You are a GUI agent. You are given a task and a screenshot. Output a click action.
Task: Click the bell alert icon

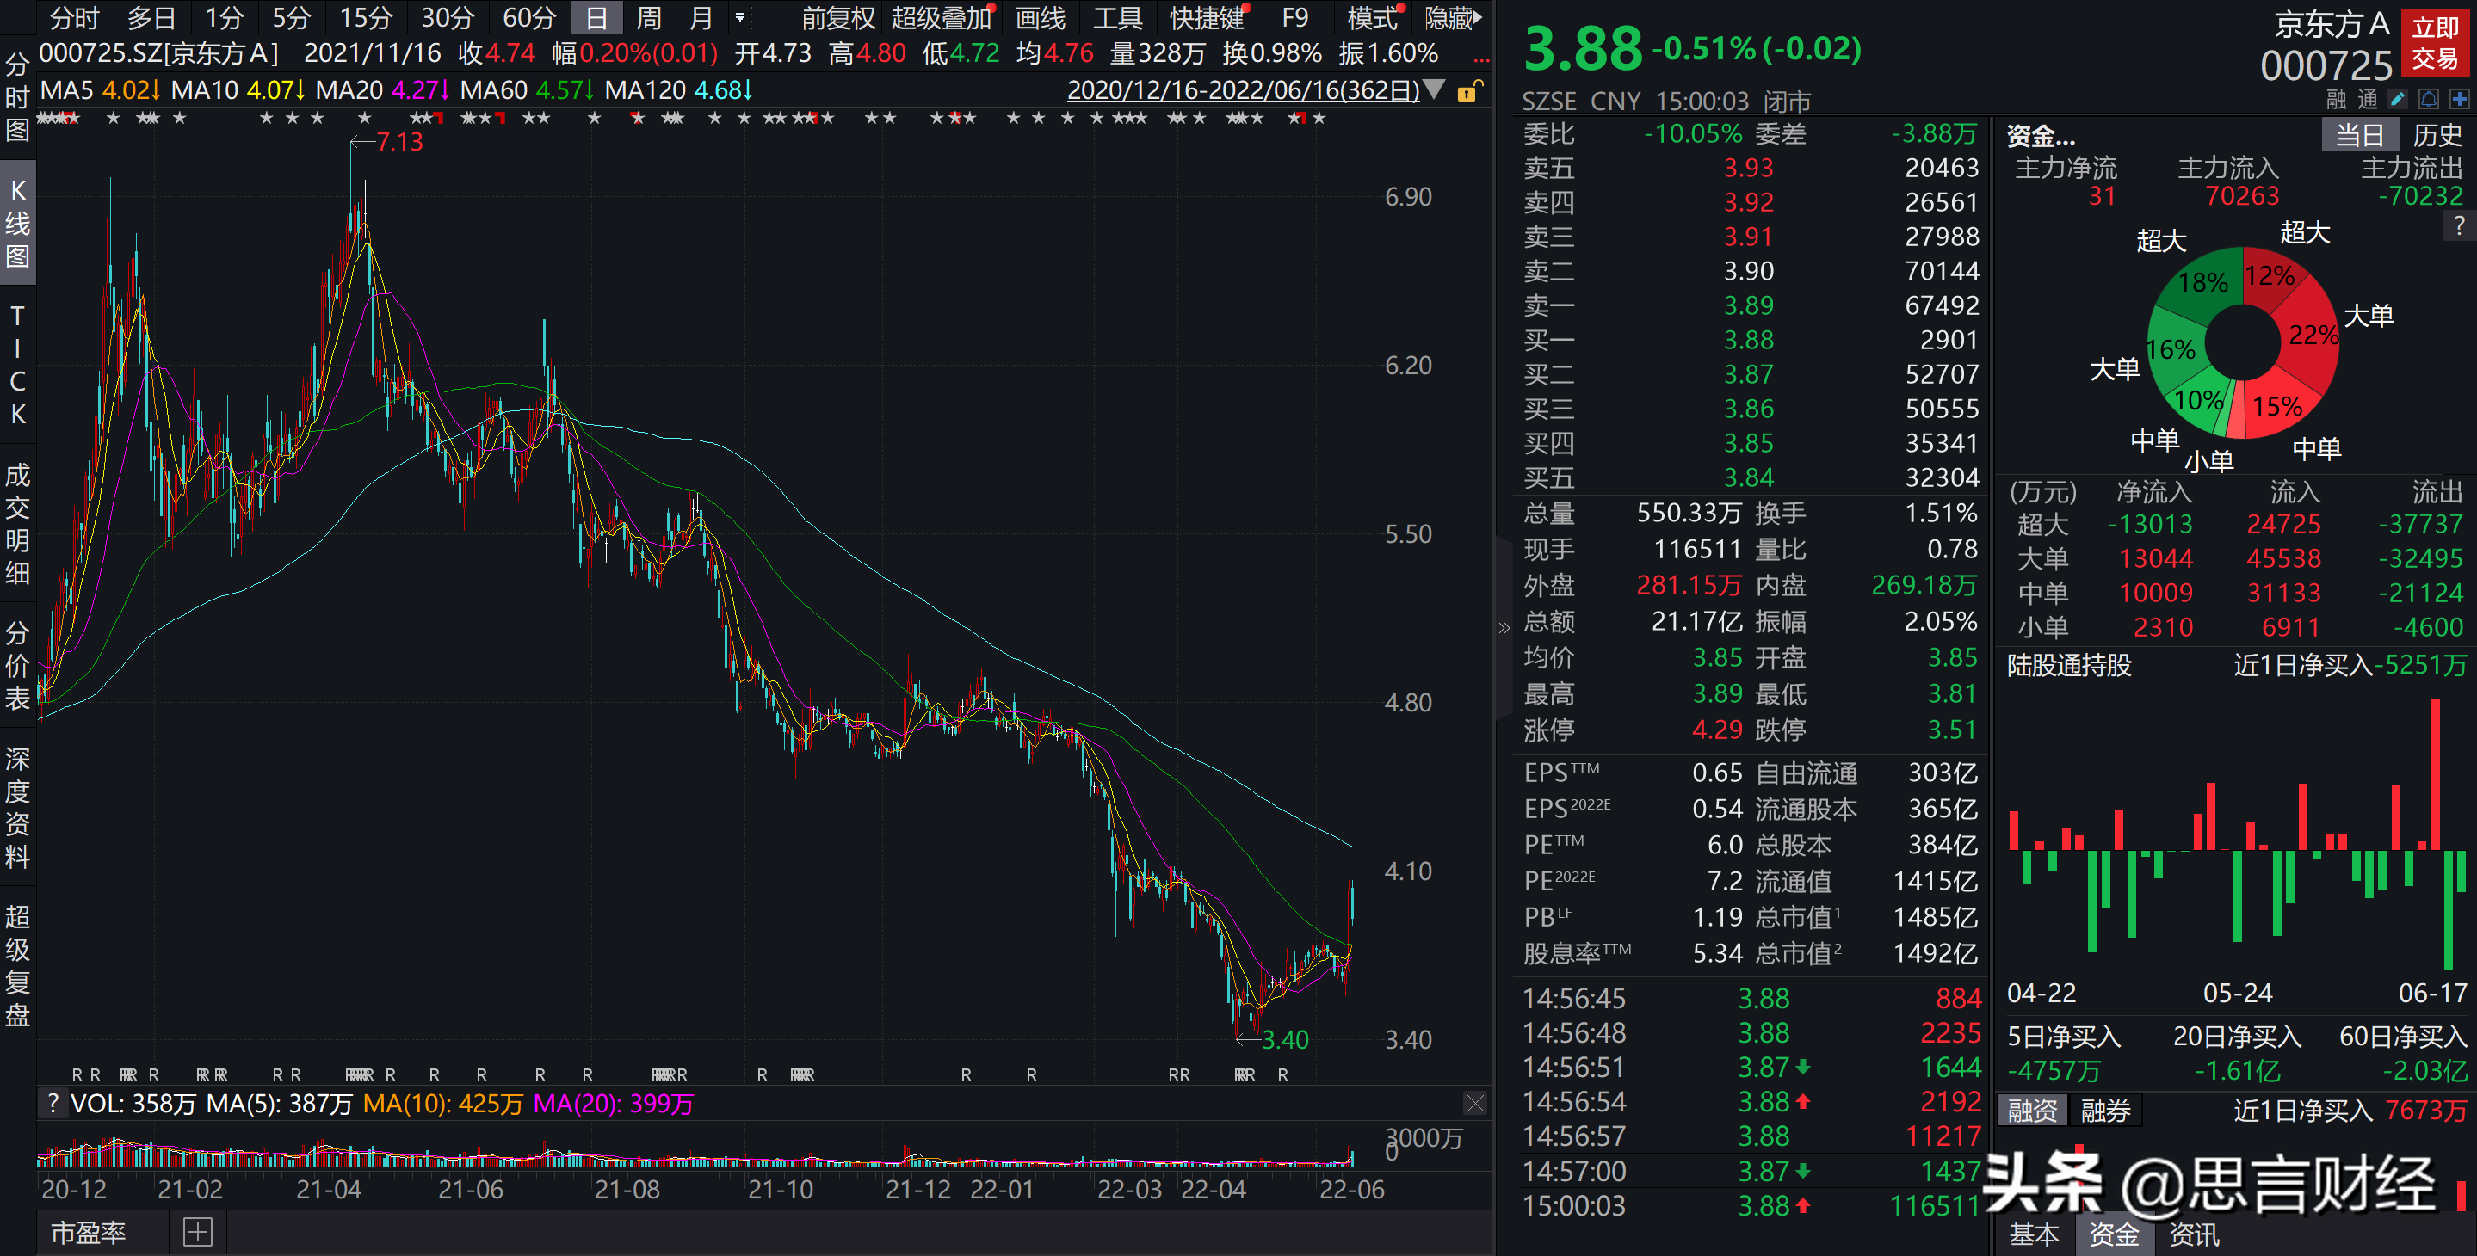2428,99
